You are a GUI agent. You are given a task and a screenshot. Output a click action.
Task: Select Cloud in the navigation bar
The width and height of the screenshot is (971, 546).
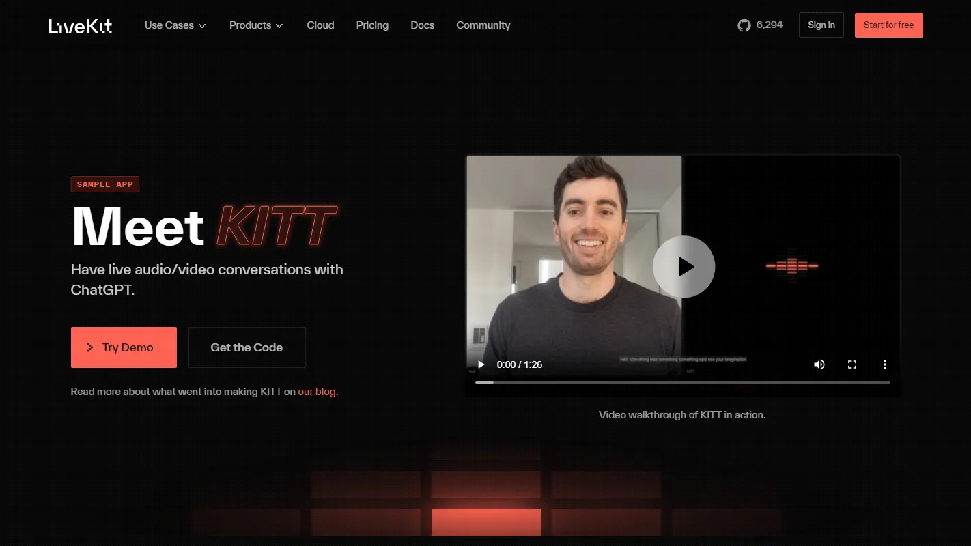point(320,25)
